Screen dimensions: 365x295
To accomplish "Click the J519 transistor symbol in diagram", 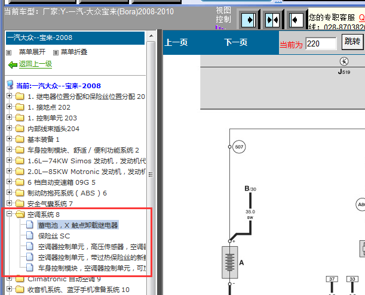I will tap(344, 61).
